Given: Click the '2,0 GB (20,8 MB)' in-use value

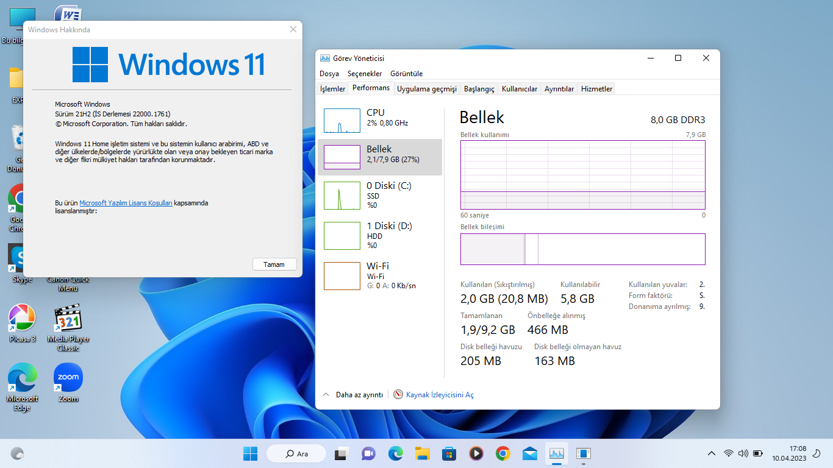Looking at the screenshot, I should tap(504, 299).
